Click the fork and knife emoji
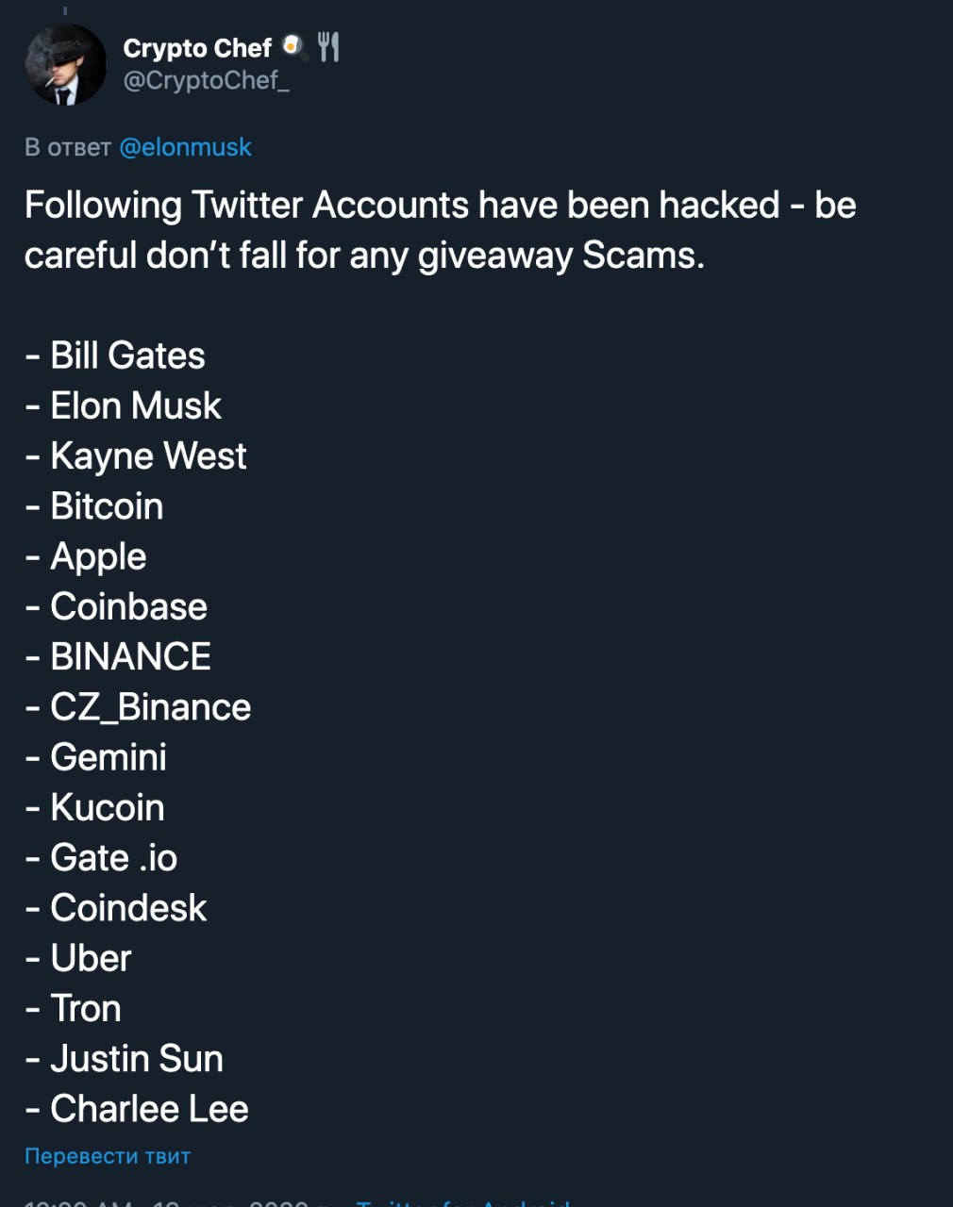The image size is (953, 1207). click(327, 46)
